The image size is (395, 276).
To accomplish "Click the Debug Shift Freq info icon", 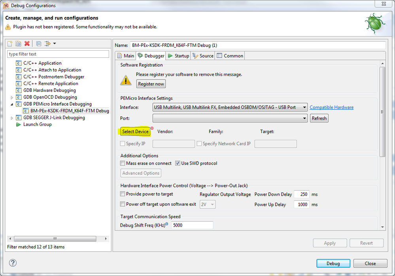I will point(167,223).
